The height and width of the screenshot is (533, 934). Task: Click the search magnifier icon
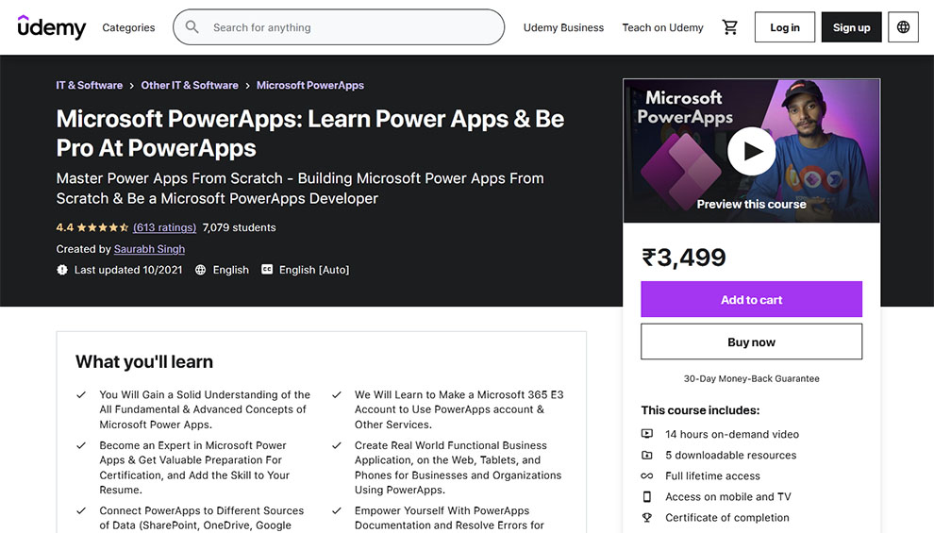(192, 27)
